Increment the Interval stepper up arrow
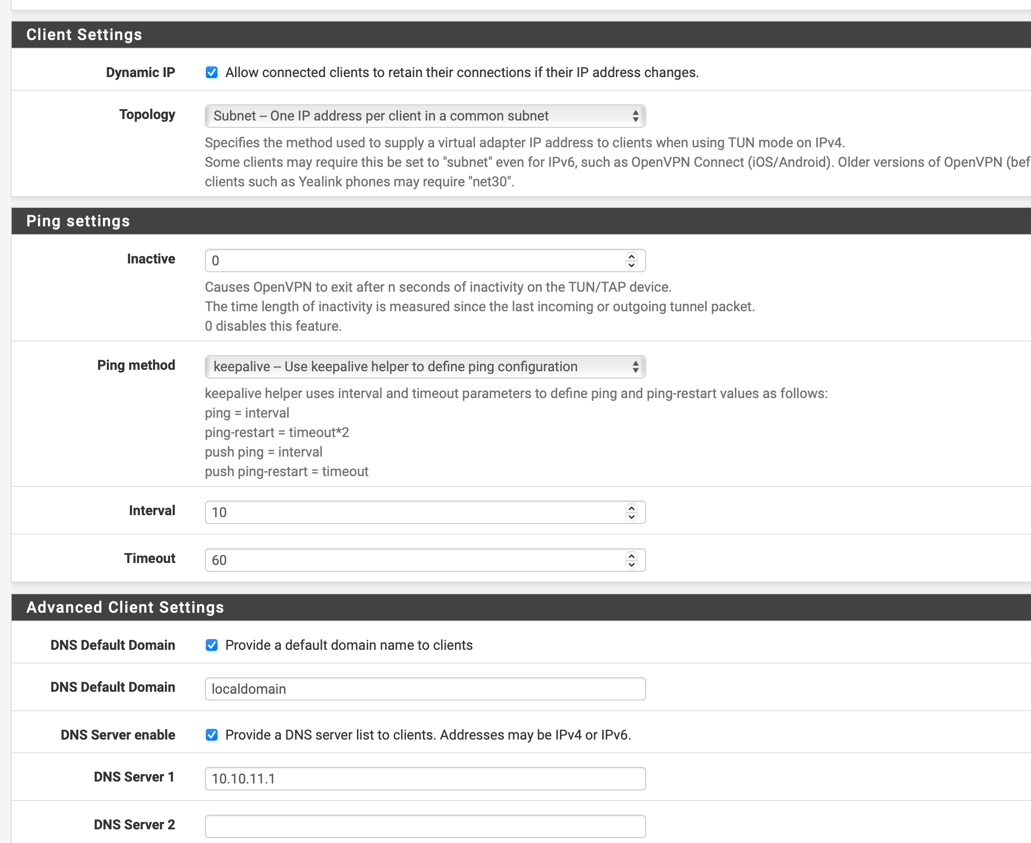1031x843 pixels. tap(632, 508)
